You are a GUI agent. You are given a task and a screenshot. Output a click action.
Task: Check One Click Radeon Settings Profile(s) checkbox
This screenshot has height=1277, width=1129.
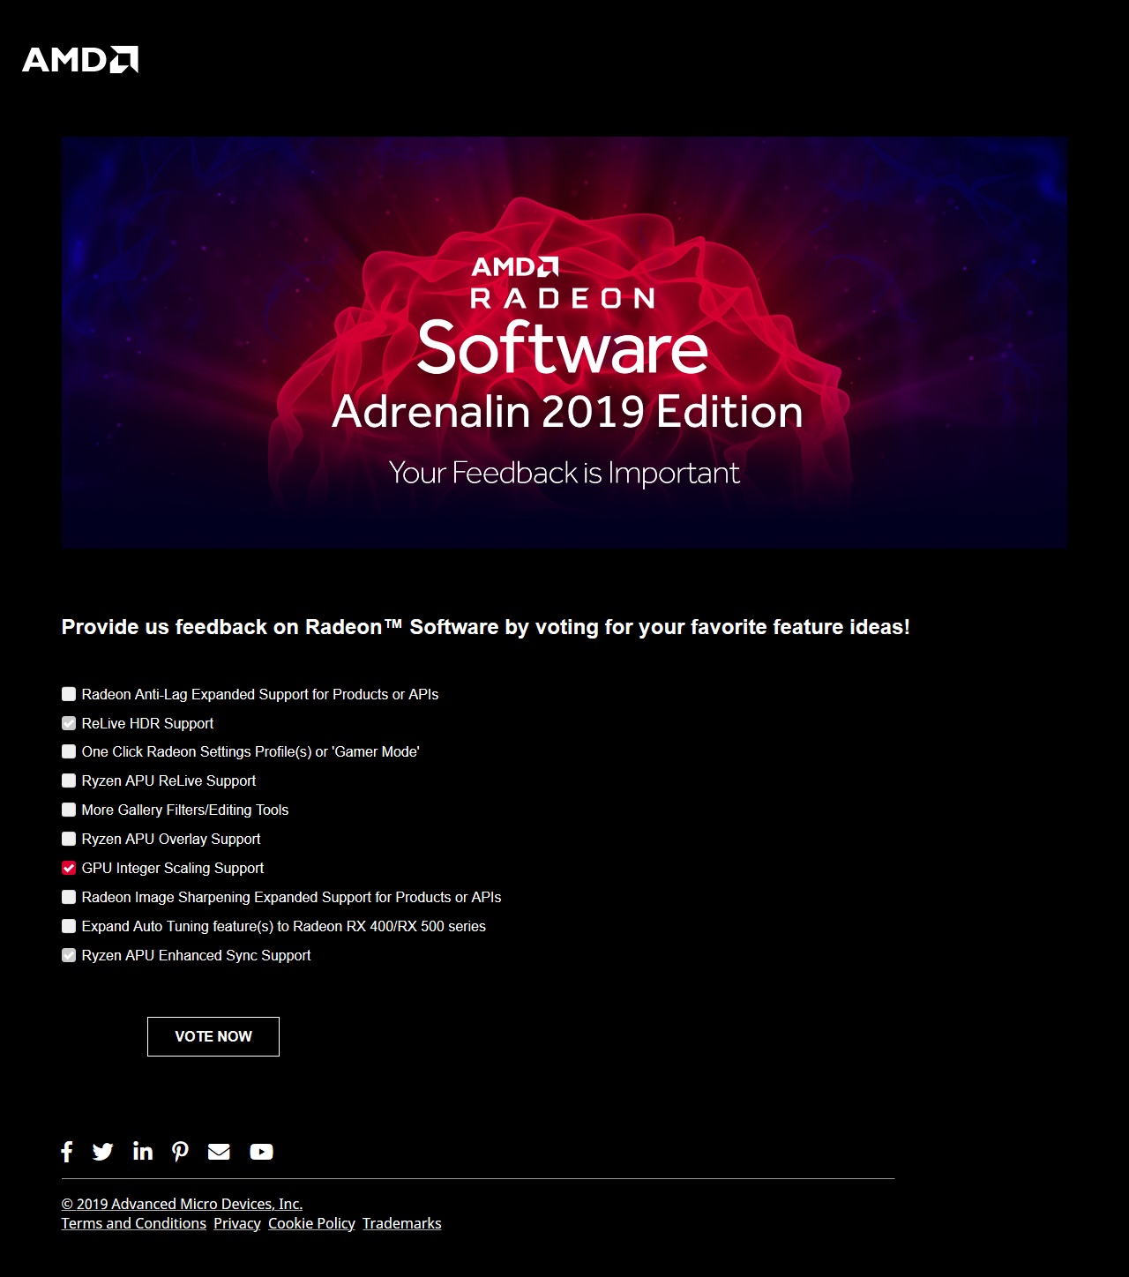[69, 751]
